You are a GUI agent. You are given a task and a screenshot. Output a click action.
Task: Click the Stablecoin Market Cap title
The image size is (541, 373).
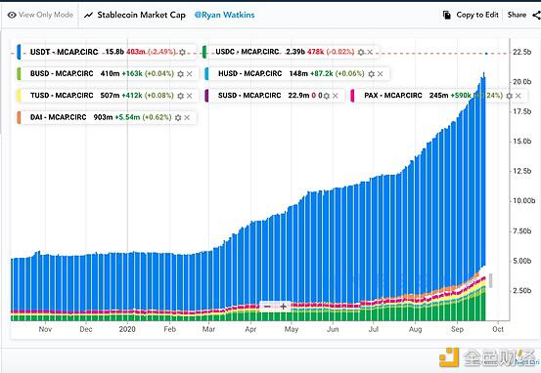click(x=142, y=15)
